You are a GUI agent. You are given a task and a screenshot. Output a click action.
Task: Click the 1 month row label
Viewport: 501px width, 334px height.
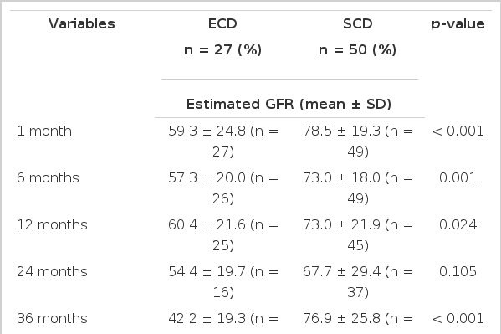click(44, 131)
